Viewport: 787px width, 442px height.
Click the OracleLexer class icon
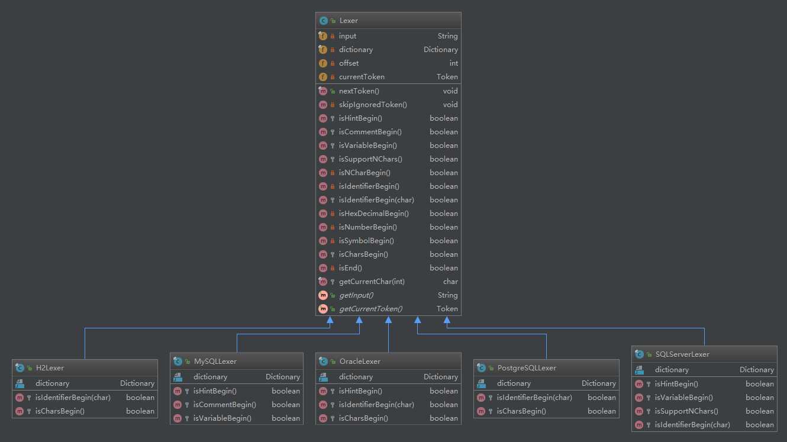pyautogui.click(x=323, y=361)
